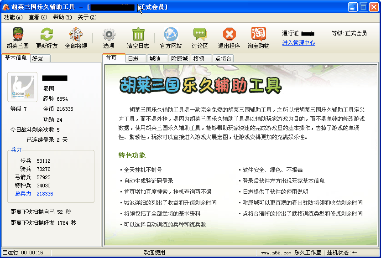The height and width of the screenshot is (258, 381).
Task: Select the 首页 tab
Action: coord(114,58)
